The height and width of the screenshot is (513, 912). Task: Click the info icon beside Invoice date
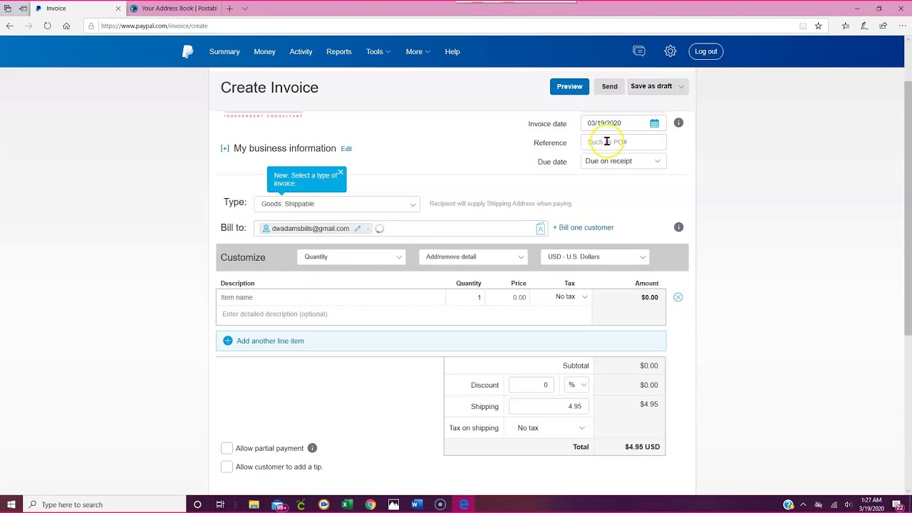coord(678,123)
